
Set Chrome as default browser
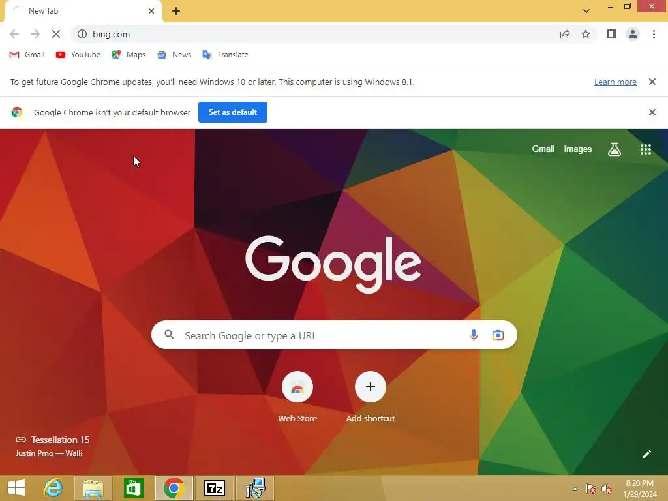pyautogui.click(x=233, y=112)
